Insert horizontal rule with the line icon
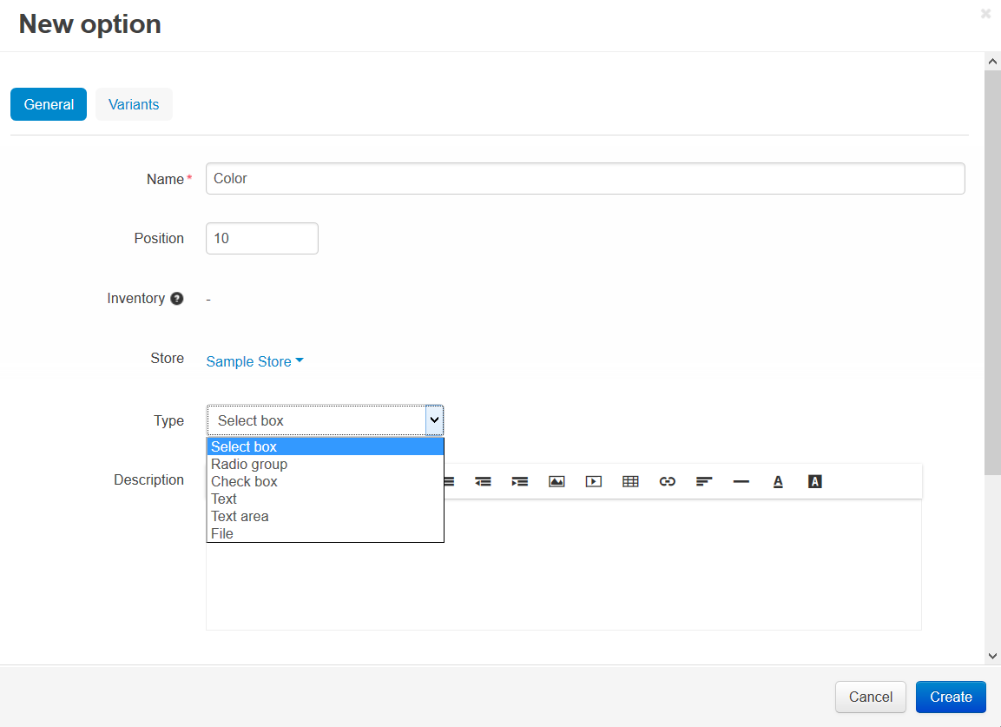The height and width of the screenshot is (727, 1001). 741,482
